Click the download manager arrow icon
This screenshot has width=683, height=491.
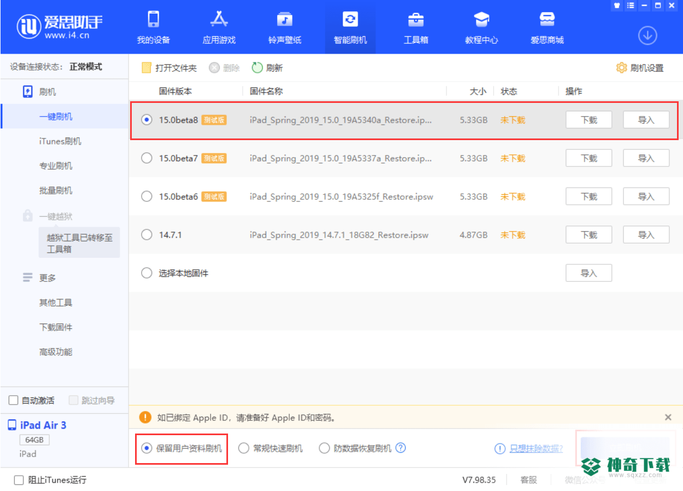(x=647, y=36)
